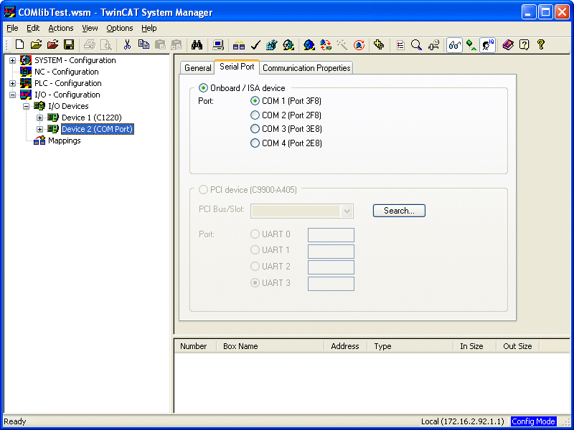Open the View menu
Screen dimensions: 574x430
click(x=90, y=28)
